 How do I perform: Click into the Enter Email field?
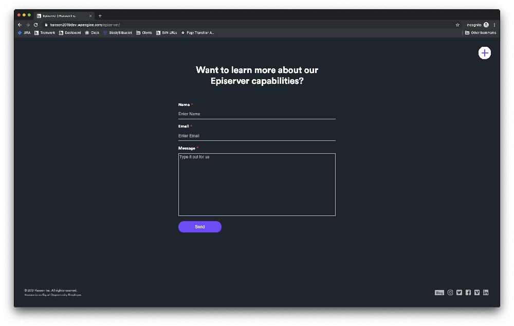tap(256, 136)
